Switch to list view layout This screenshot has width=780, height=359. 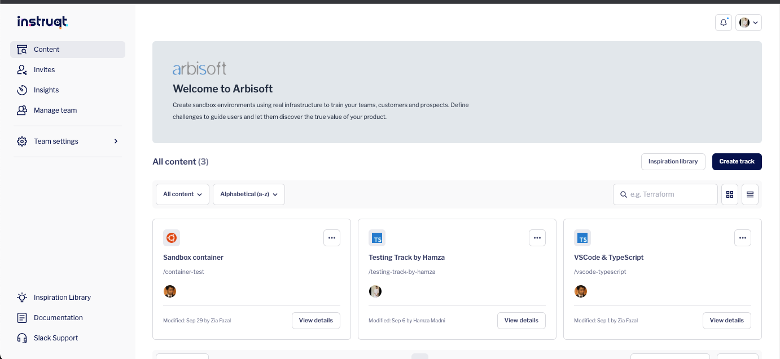point(750,194)
